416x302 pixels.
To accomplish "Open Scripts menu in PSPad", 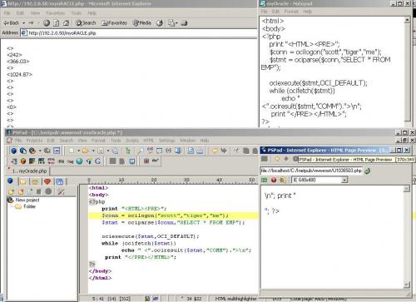I will [x=132, y=141].
